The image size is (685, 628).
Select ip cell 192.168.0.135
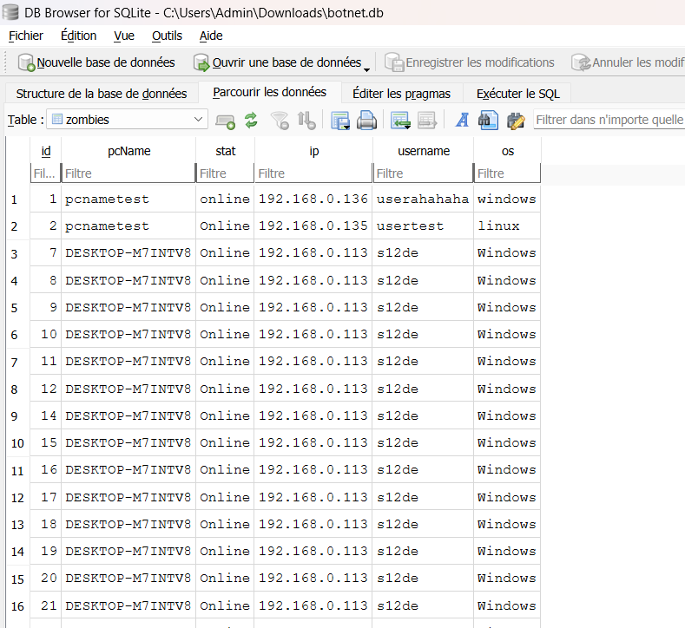coord(313,226)
